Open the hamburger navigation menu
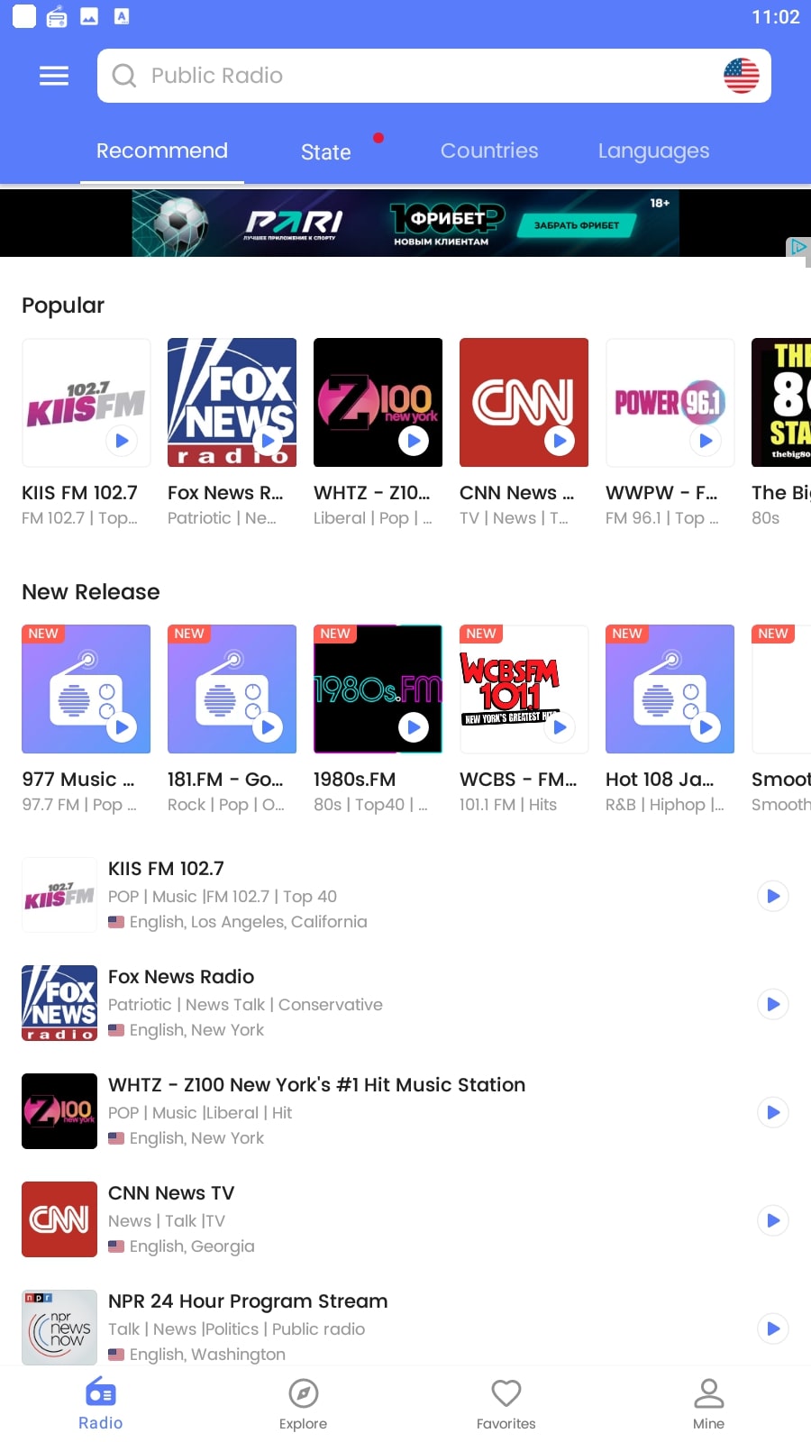 coord(54,76)
